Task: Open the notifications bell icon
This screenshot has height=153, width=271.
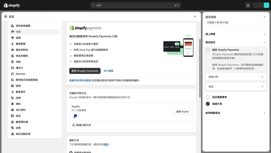Action: pos(248,5)
